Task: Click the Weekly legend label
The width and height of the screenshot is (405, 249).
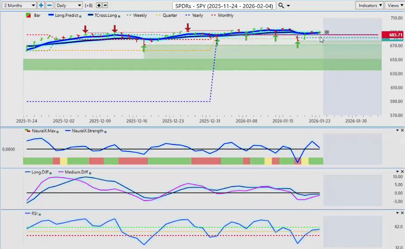Action: [140, 15]
